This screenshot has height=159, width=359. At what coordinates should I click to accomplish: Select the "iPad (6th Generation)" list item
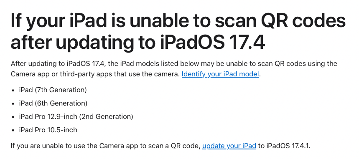(53, 103)
